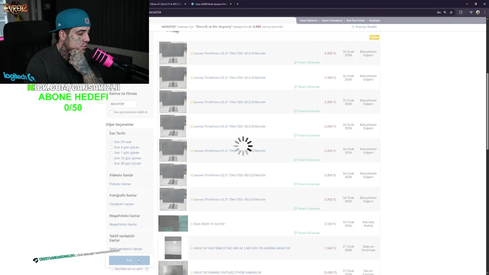Open Karşılaştır

(374, 21)
